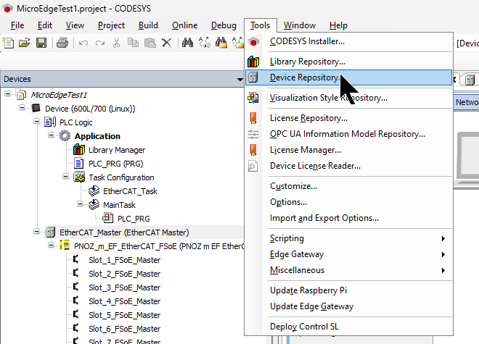Collapse the PLC Logic tree node
This screenshot has height=344, width=479.
click(36, 121)
